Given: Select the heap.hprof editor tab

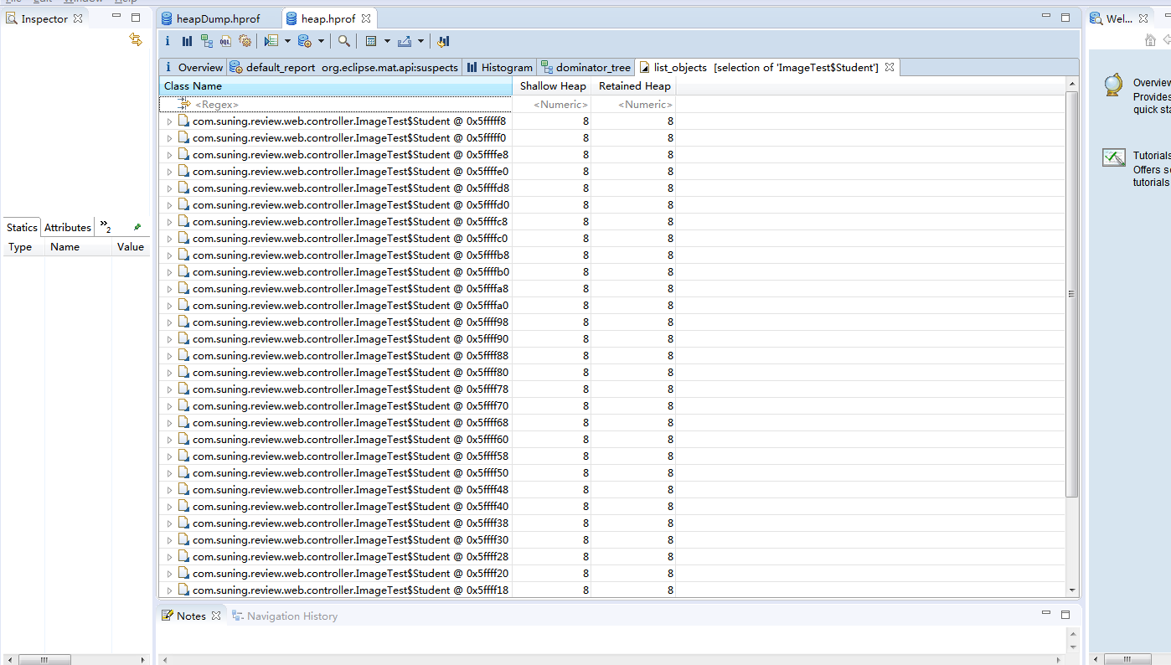Looking at the screenshot, I should pos(328,18).
